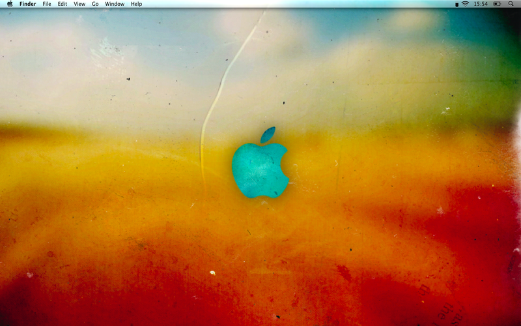Open the Wi-Fi status menu

point(465,4)
